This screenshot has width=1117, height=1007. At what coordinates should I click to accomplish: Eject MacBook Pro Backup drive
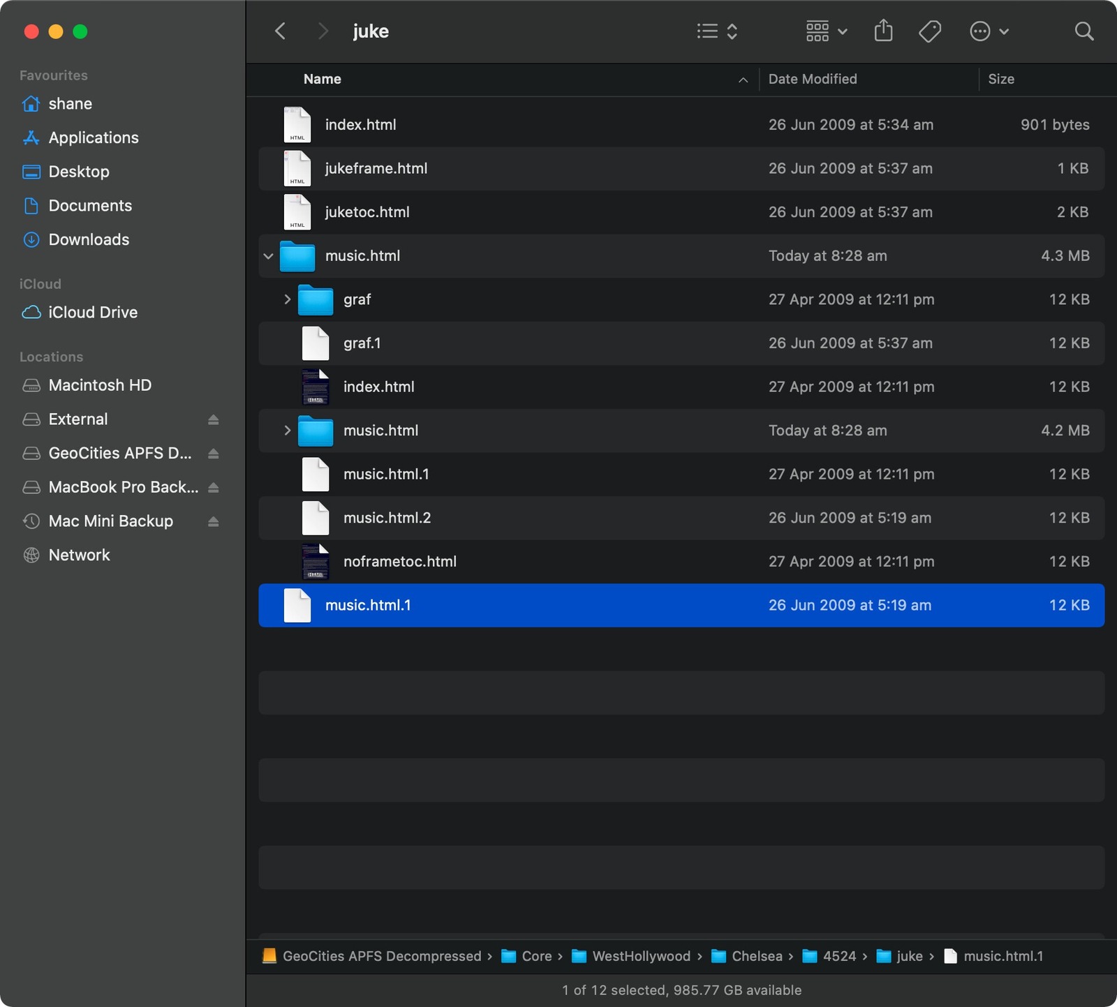(x=214, y=487)
